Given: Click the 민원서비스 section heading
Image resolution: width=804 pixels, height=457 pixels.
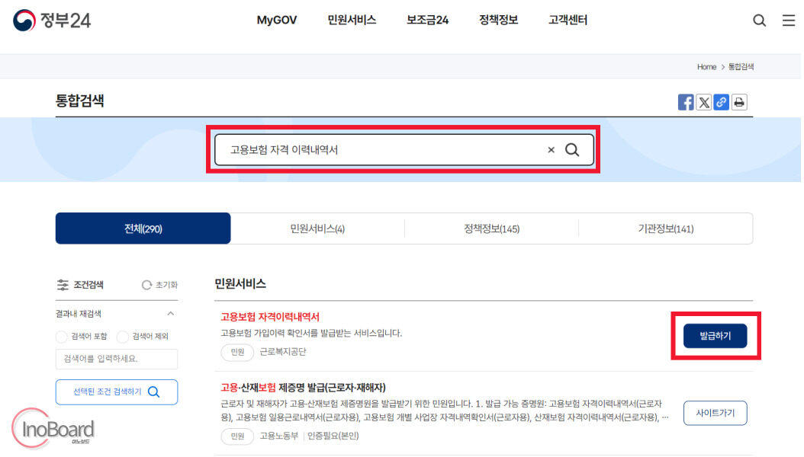Looking at the screenshot, I should point(240,284).
